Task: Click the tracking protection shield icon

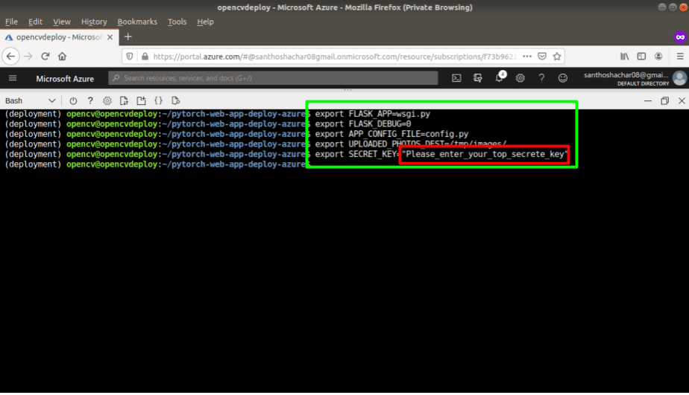Action: pos(130,56)
